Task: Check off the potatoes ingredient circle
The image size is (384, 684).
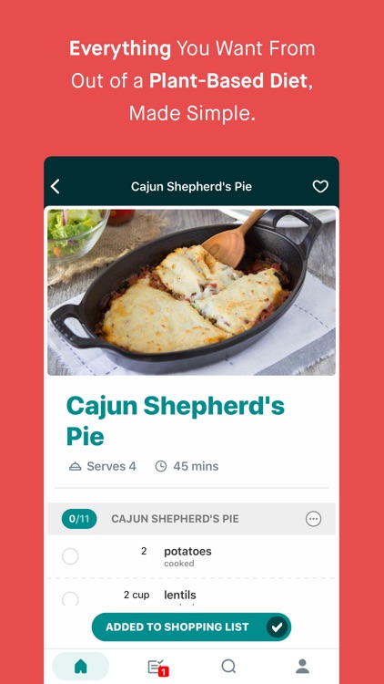Action: (70, 556)
